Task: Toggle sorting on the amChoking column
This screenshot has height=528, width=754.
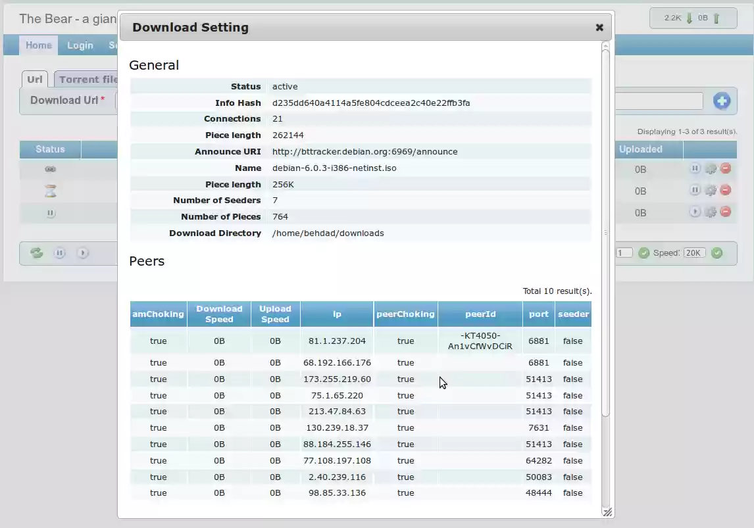Action: pos(158,314)
